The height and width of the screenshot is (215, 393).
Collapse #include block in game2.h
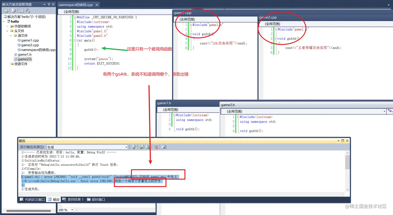238,117
